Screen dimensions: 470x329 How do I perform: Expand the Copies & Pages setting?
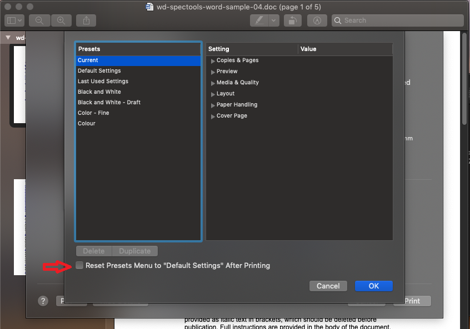213,60
